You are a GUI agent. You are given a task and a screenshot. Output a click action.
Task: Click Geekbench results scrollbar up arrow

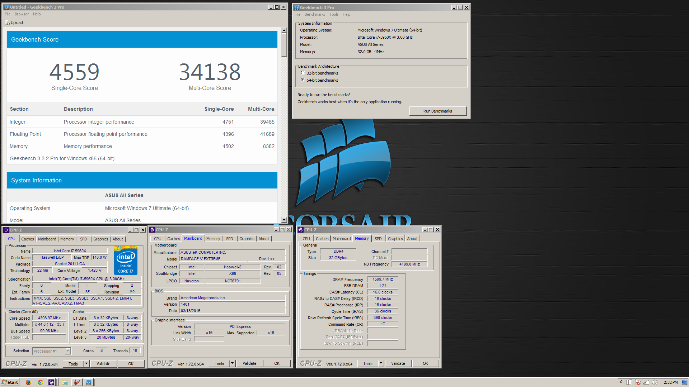pos(284,30)
